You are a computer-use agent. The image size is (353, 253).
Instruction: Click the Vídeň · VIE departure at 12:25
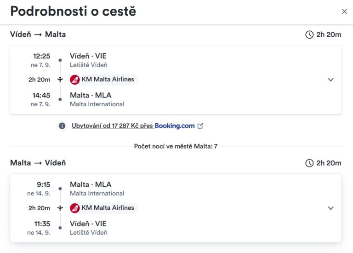[x=88, y=56]
